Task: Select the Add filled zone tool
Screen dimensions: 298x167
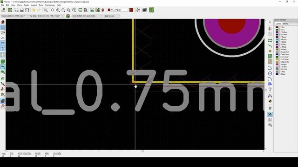Action: 270,57
